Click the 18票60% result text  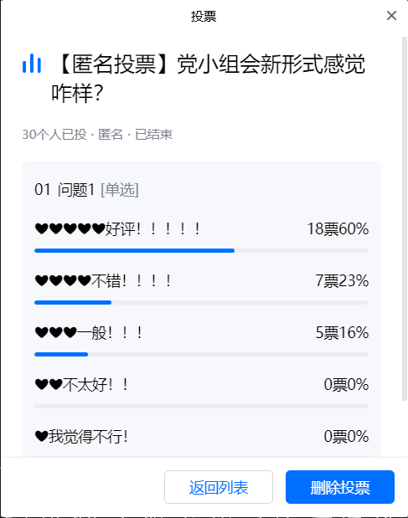pos(338,229)
